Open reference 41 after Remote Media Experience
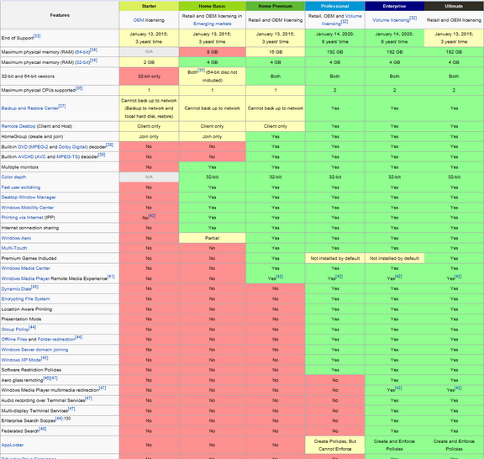 [111, 277]
